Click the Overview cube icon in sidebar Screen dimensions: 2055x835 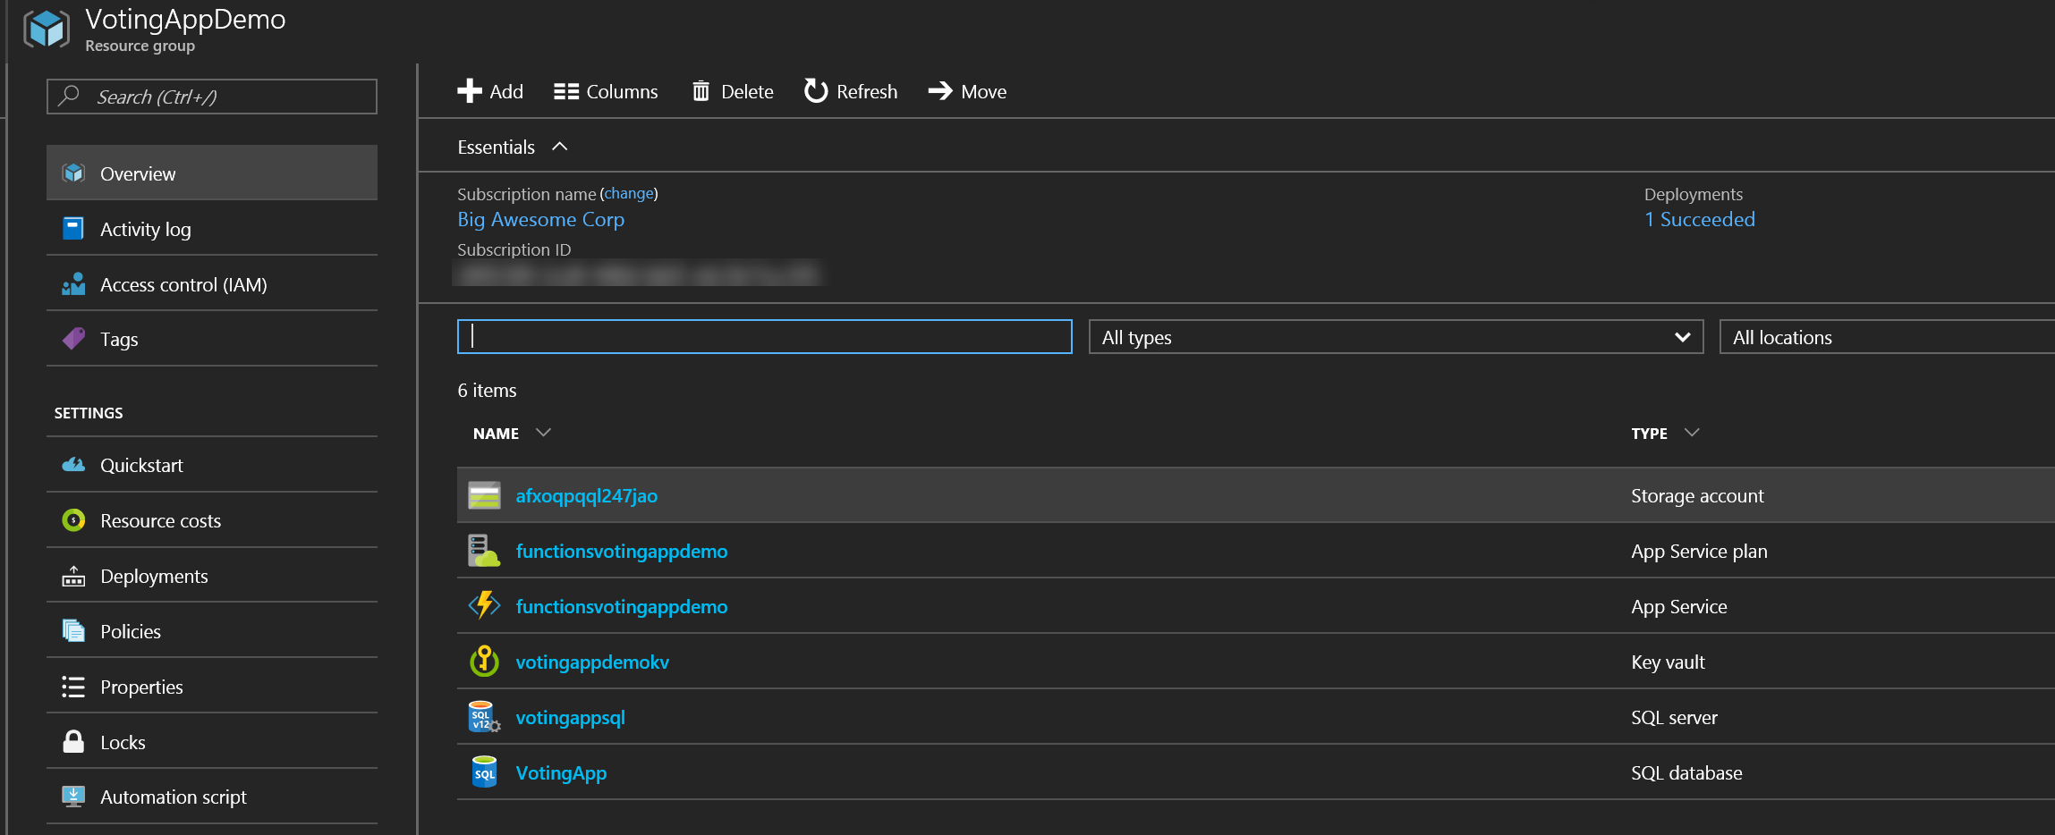pos(73,173)
